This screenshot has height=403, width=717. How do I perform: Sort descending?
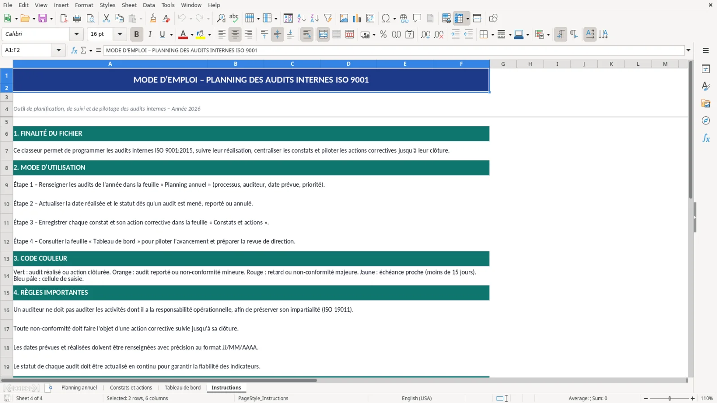tap(315, 18)
